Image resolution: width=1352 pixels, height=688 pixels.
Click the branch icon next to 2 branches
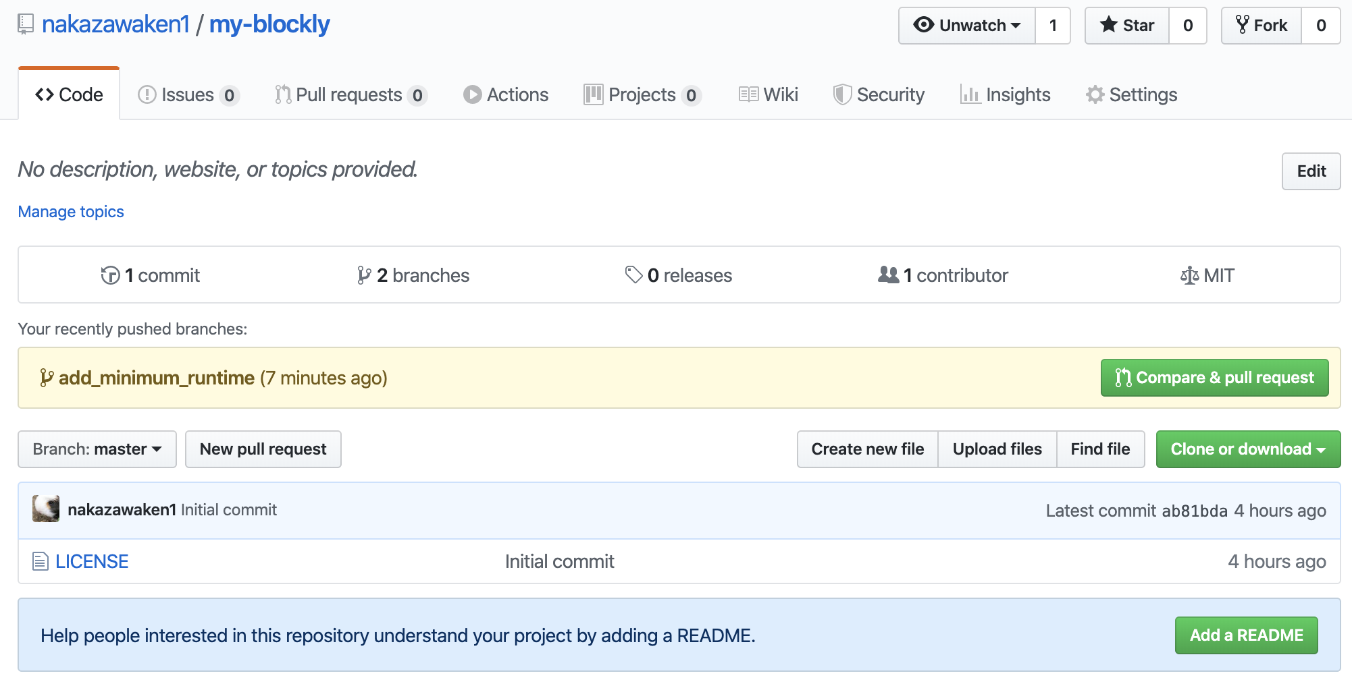(364, 275)
